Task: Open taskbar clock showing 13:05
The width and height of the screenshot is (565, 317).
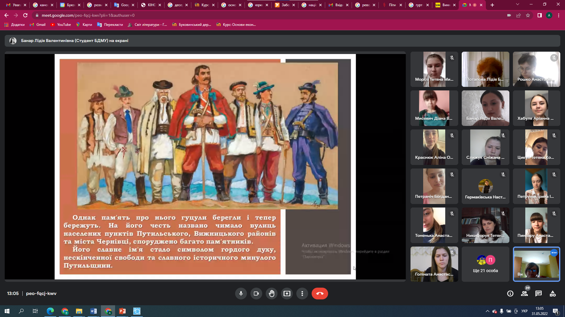Action: click(x=540, y=311)
